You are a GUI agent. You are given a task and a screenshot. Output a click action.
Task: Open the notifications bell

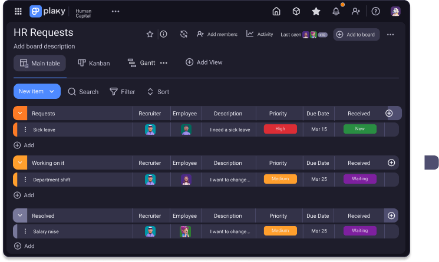click(336, 11)
